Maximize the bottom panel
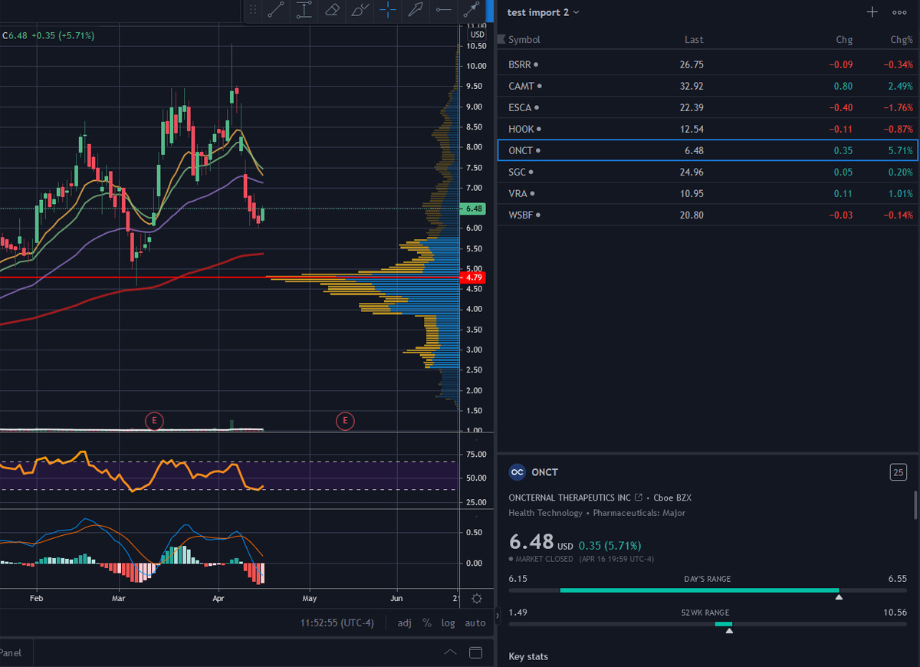Image resolution: width=920 pixels, height=667 pixels. (x=475, y=653)
